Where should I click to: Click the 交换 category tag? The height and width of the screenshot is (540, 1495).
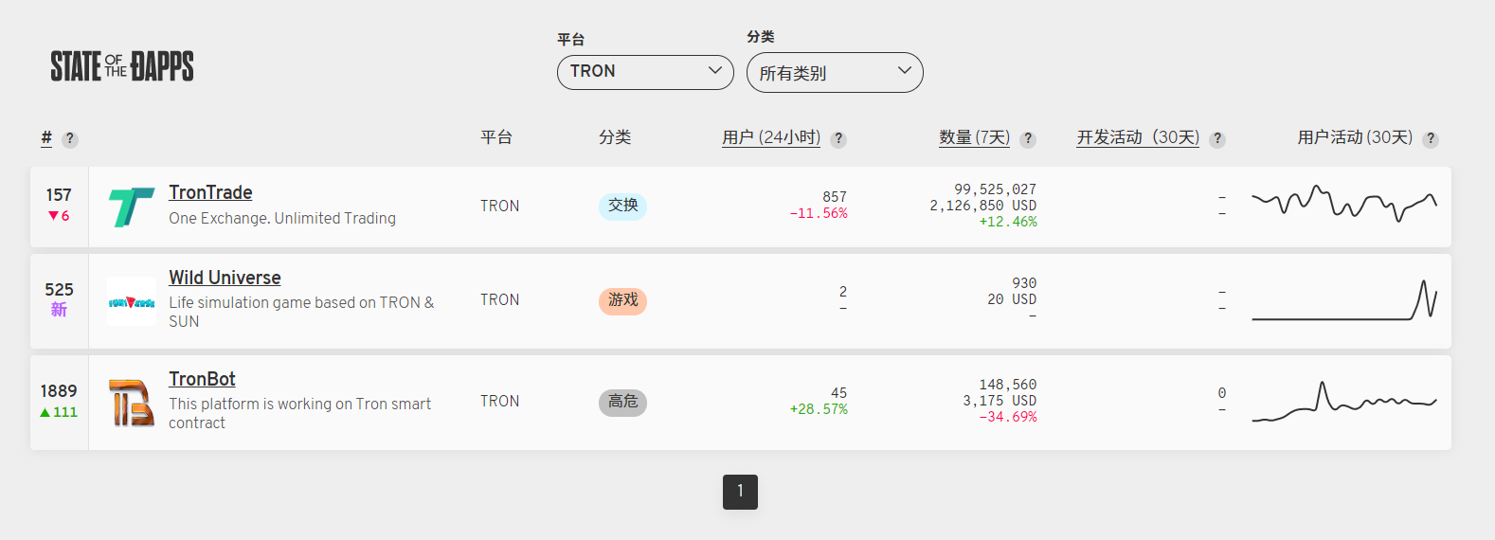point(622,206)
